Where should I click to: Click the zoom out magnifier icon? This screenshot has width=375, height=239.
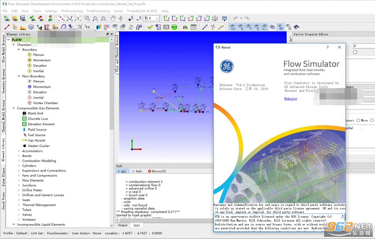[103, 18]
